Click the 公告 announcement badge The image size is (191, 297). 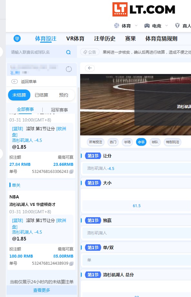(90, 52)
